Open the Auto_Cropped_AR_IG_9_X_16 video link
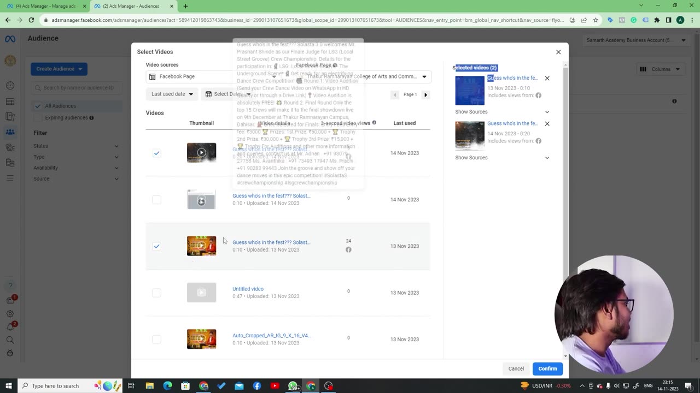The width and height of the screenshot is (700, 393). (271, 336)
